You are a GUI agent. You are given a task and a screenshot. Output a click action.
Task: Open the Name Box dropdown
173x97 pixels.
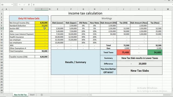[x=12, y=5]
